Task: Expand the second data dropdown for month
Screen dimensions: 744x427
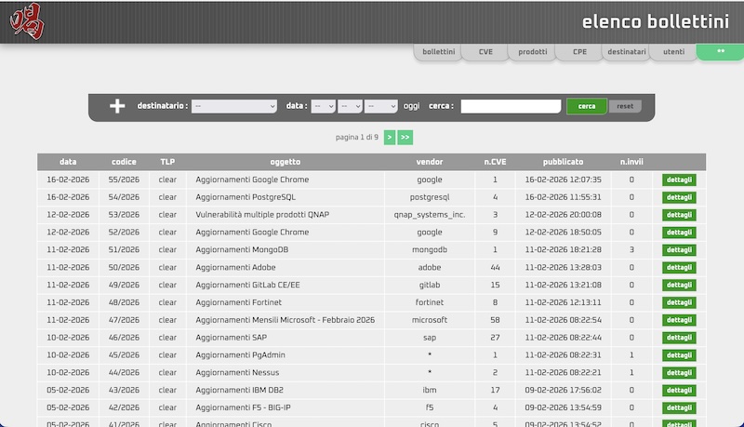Action: (350, 106)
